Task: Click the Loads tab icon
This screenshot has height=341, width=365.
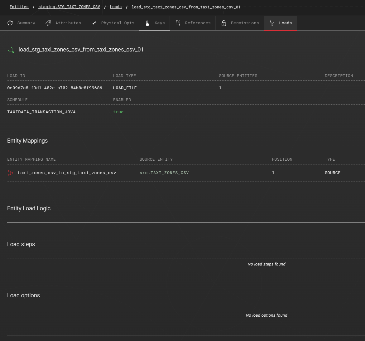Action: 272,23
